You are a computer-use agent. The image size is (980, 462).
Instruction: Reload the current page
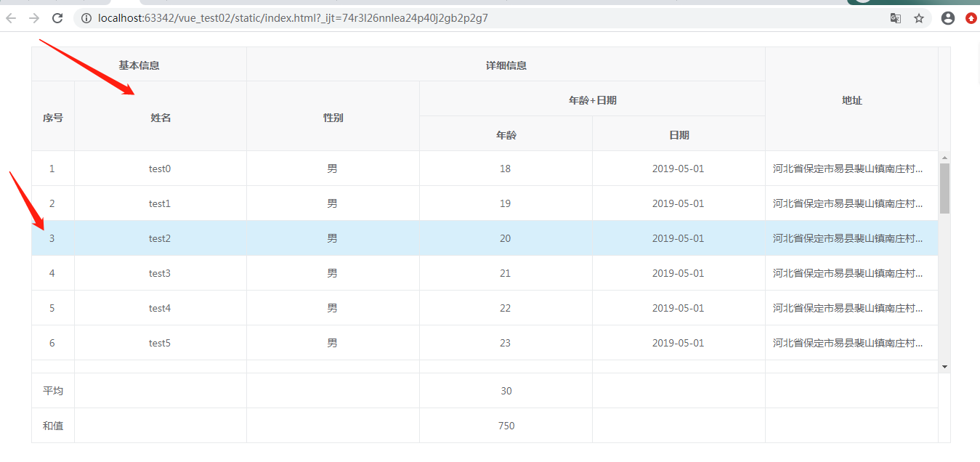click(57, 18)
